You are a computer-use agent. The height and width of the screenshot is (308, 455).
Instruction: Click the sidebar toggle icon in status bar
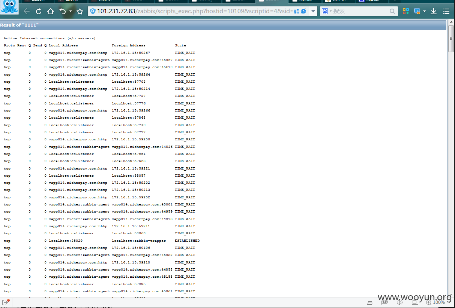(x=6, y=302)
